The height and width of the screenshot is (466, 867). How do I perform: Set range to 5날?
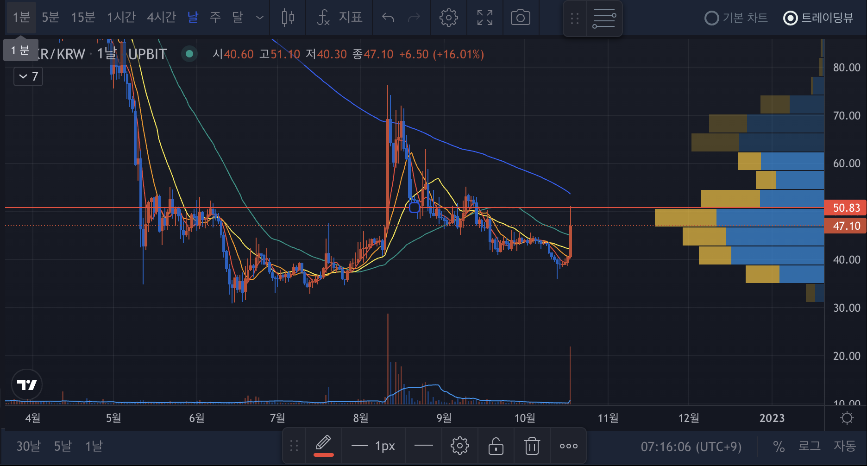pos(63,446)
